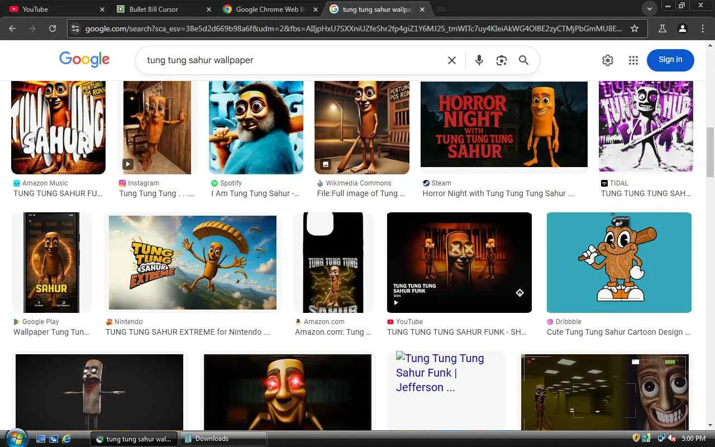This screenshot has width=715, height=447.
Task: Open the red-eyed glowing face image
Action: click(288, 392)
